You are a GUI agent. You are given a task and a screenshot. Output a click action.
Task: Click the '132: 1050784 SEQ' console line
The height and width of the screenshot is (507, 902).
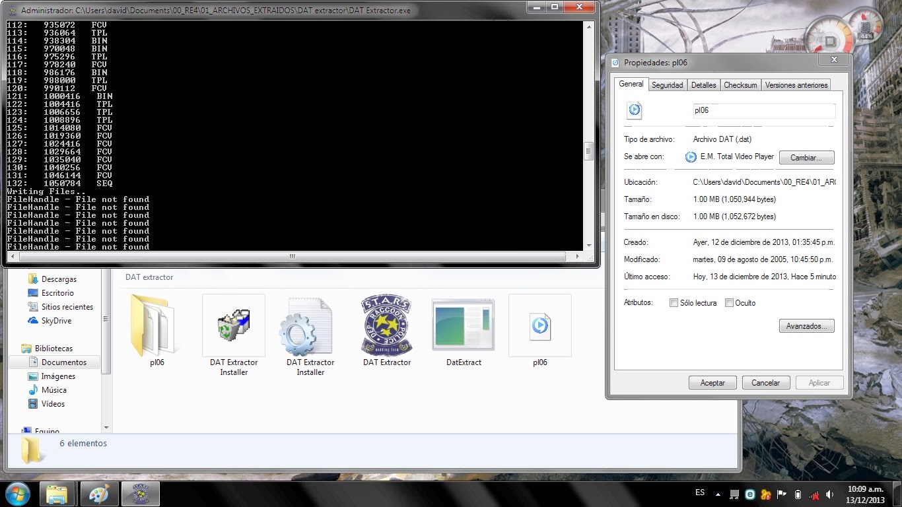pyautogui.click(x=59, y=184)
